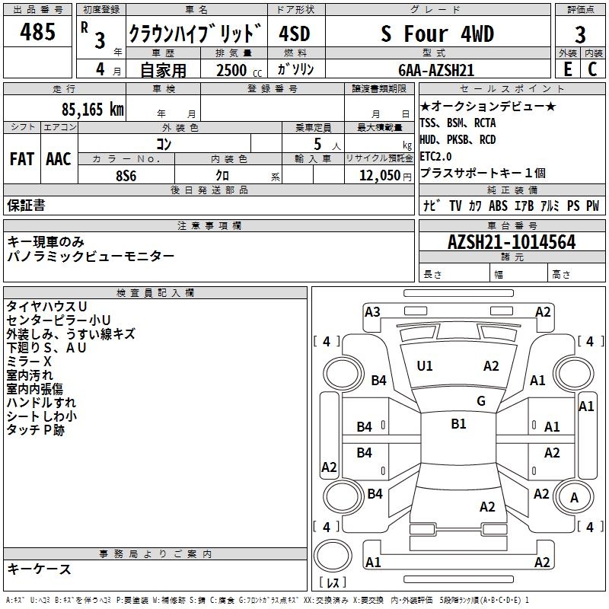
Task: Click the spare tire circle marked A
Action: tap(574, 497)
